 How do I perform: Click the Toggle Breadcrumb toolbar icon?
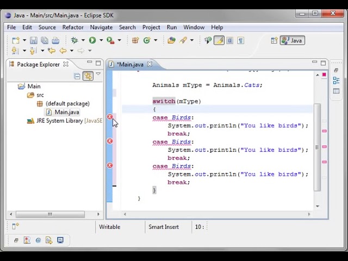coord(208,40)
